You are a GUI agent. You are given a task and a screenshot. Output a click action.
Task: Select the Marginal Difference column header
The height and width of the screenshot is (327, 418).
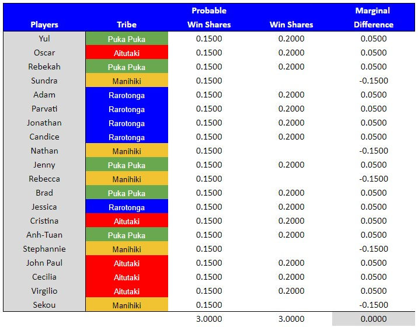tap(374, 18)
